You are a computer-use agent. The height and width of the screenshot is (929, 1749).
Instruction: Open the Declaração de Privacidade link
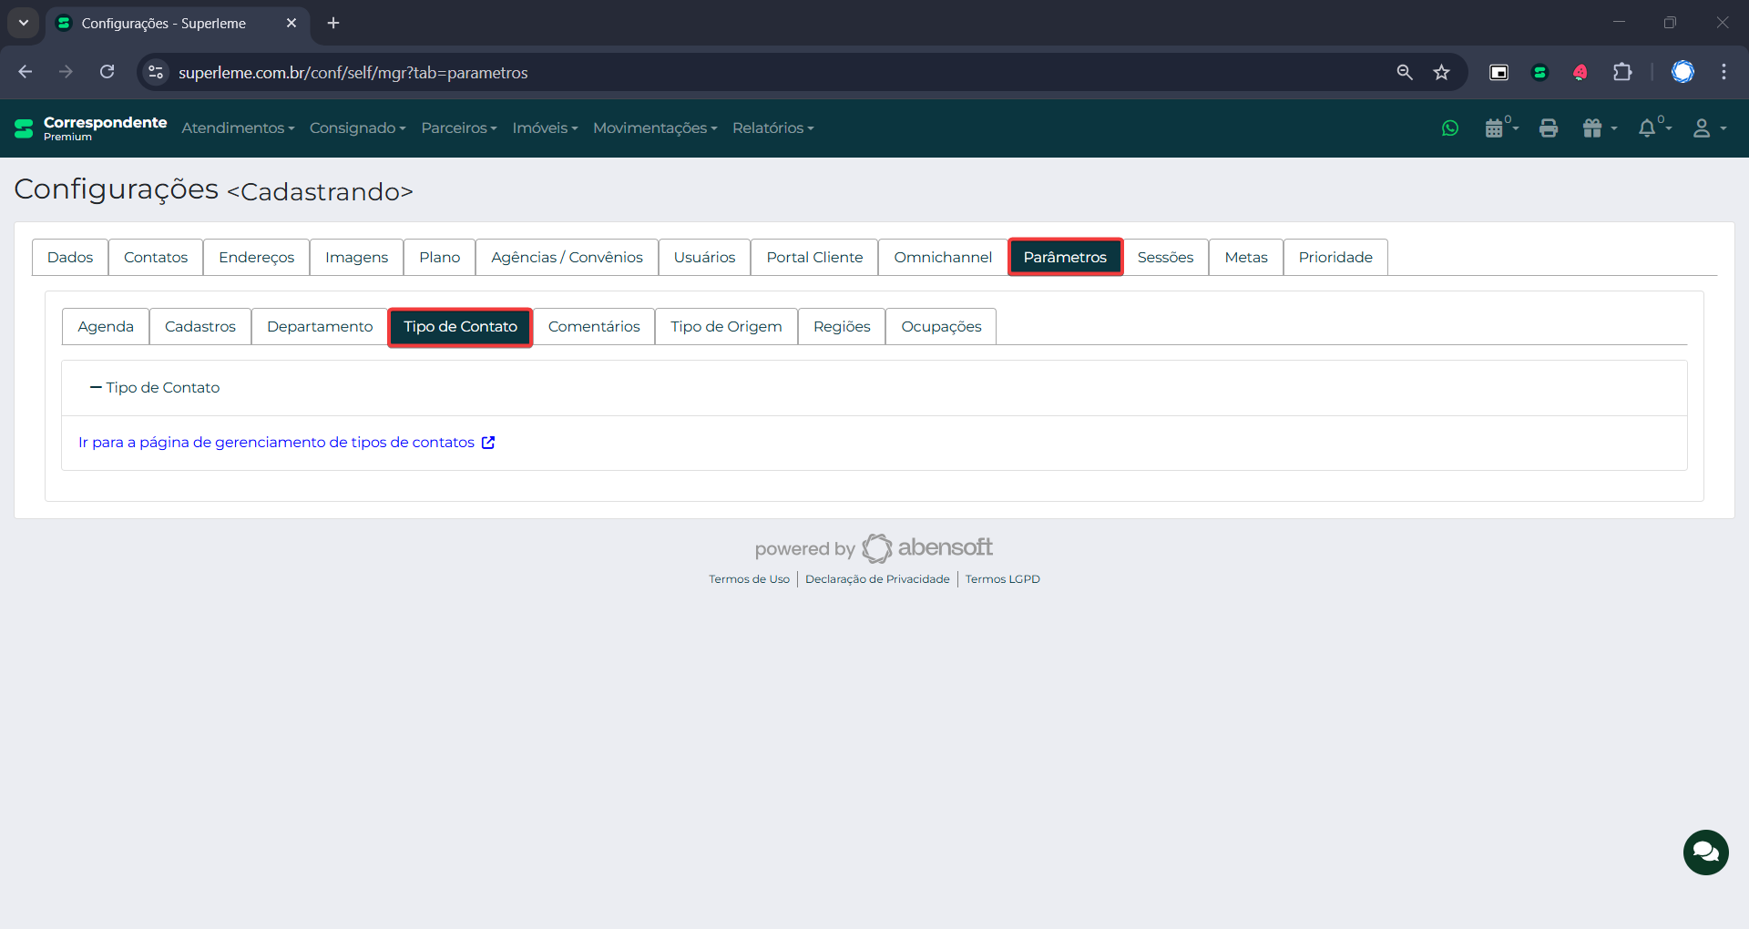877,579
